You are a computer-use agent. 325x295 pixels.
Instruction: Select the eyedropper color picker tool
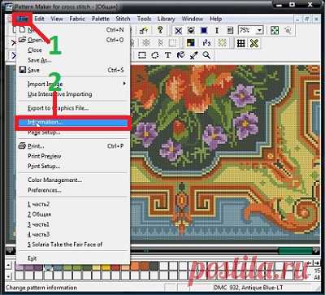(x=193, y=55)
